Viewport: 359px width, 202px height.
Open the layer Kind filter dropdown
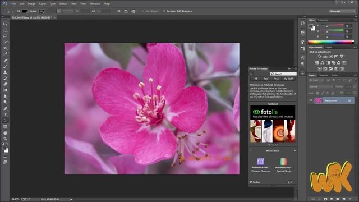click(x=316, y=80)
